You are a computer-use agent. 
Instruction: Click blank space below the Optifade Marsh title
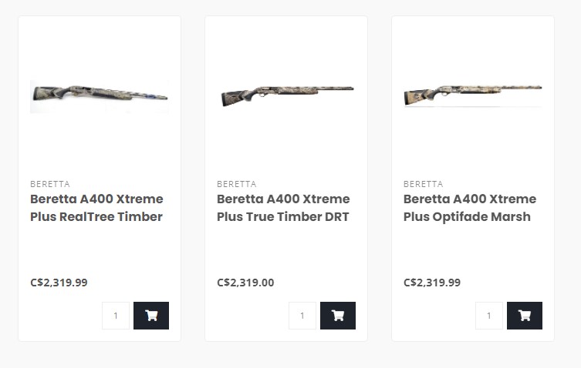tap(472, 250)
